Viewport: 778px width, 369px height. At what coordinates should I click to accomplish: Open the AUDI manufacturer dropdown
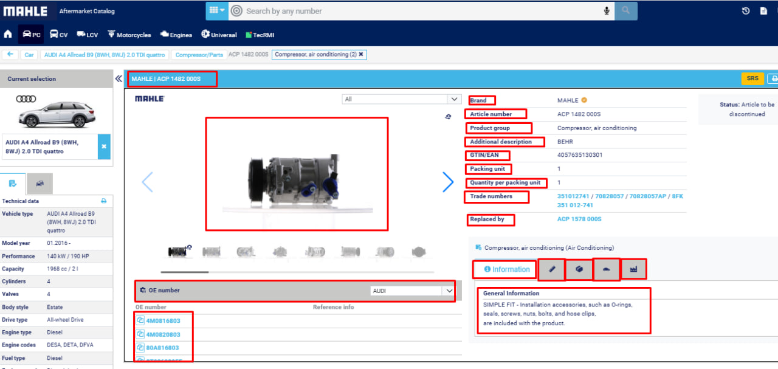[412, 291]
